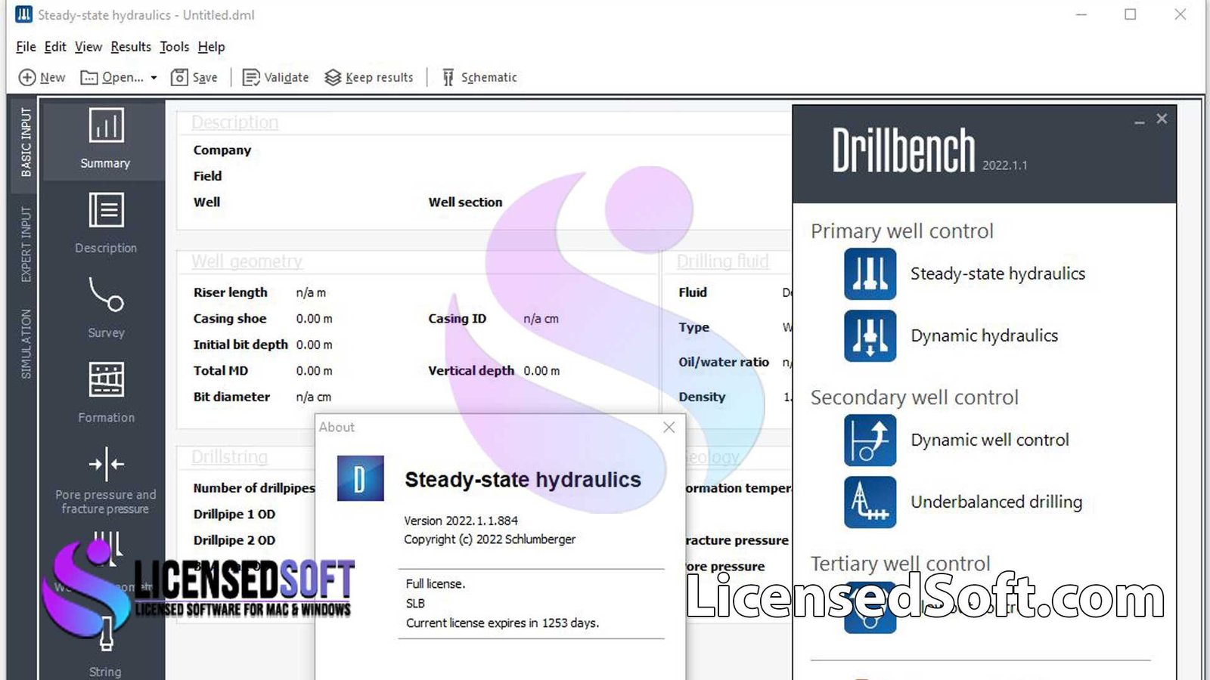Image resolution: width=1210 pixels, height=680 pixels.
Task: Open the Drillstring section header link
Action: click(229, 457)
